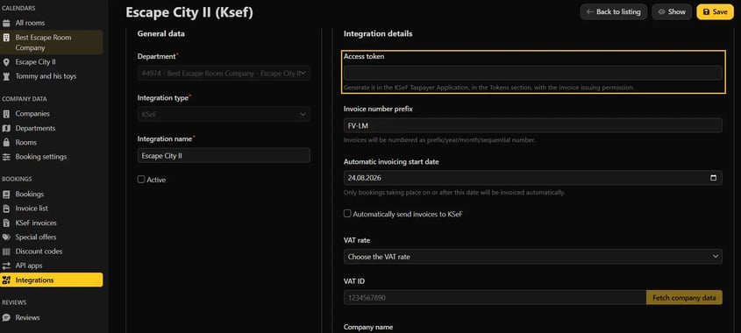Click the building icon beside Best Escape Room Company
Image resolution: width=741 pixels, height=333 pixels.
(7, 38)
